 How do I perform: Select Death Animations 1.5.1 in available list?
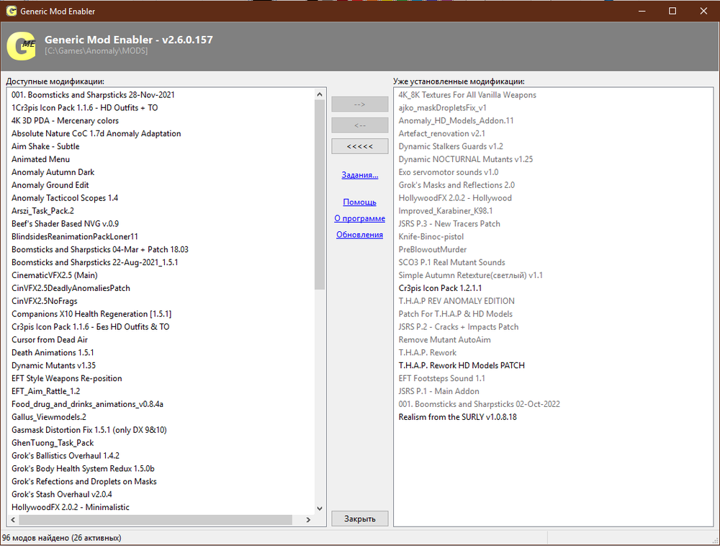coord(53,353)
